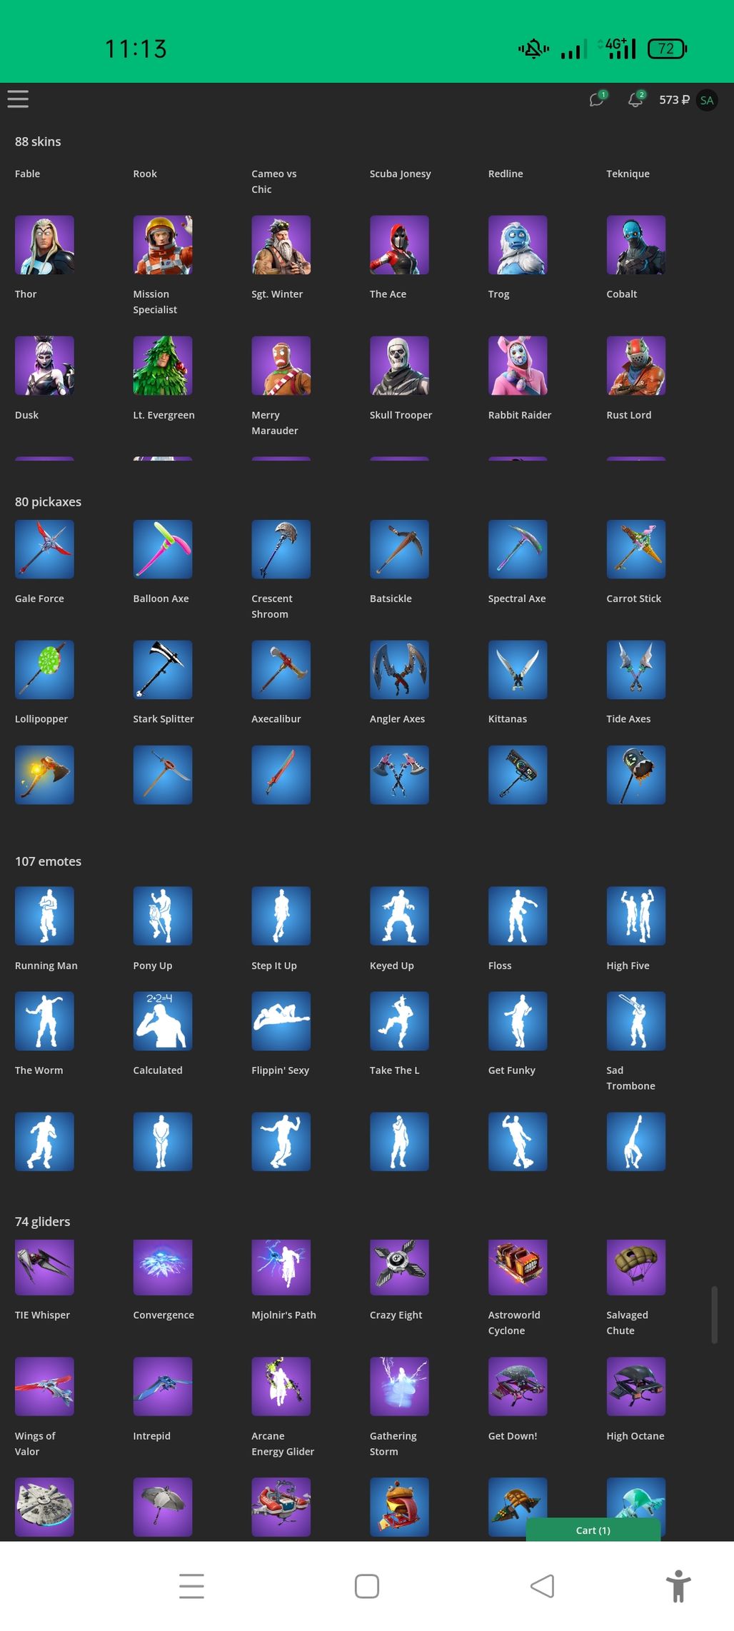Choose the Step It Up emote icon
This screenshot has width=734, height=1631.
click(x=281, y=916)
